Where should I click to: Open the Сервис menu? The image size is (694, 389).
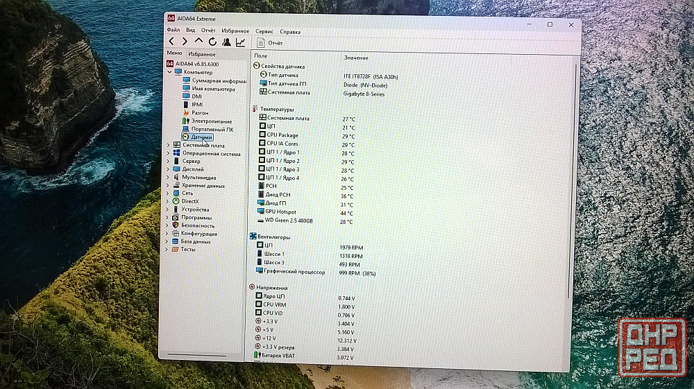click(264, 31)
